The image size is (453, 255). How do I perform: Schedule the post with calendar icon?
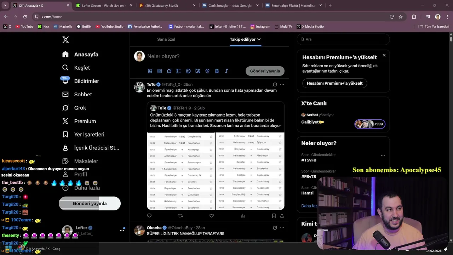[x=198, y=71]
